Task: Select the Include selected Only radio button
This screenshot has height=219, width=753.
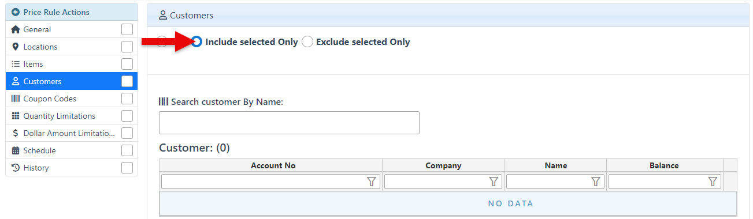Action: 197,41
